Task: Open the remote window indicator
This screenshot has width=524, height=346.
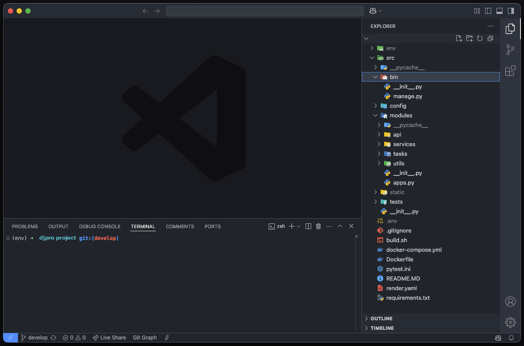Action: (10, 338)
